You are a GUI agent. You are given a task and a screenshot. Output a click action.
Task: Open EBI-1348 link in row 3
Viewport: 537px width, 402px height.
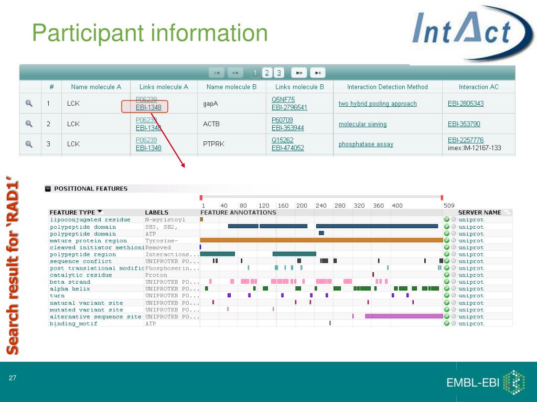click(x=148, y=148)
